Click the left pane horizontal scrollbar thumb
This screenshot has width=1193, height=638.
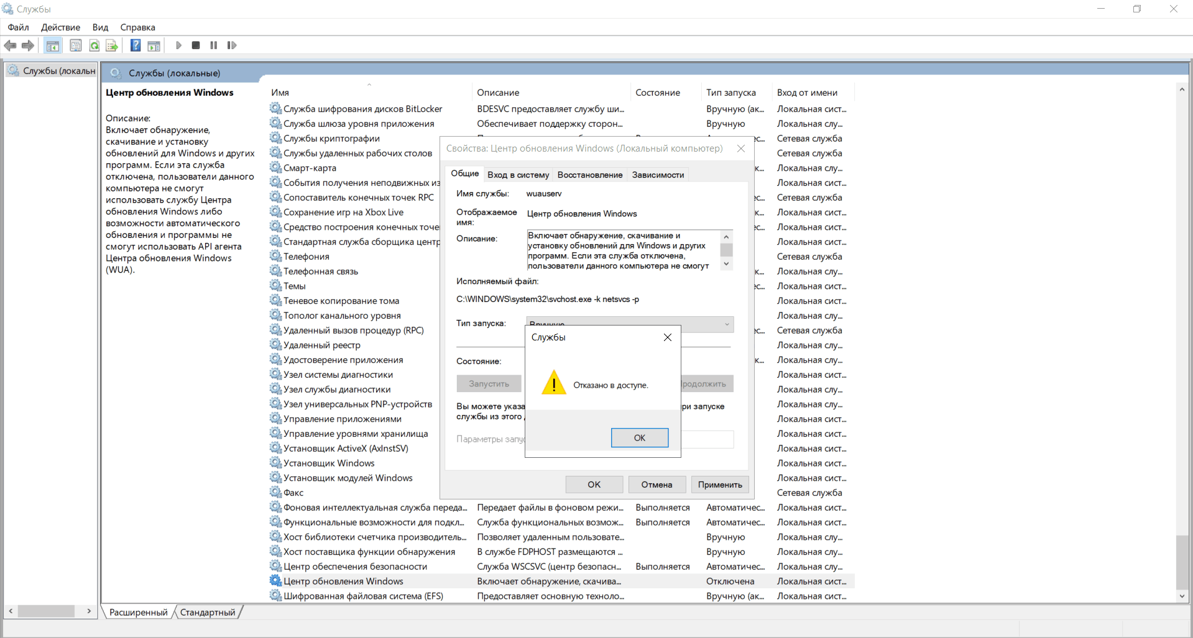[46, 611]
